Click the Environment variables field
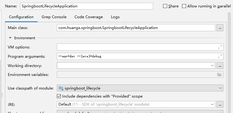Image resolution: width=233 pixels, height=113 pixels. pyautogui.click(x=140, y=75)
